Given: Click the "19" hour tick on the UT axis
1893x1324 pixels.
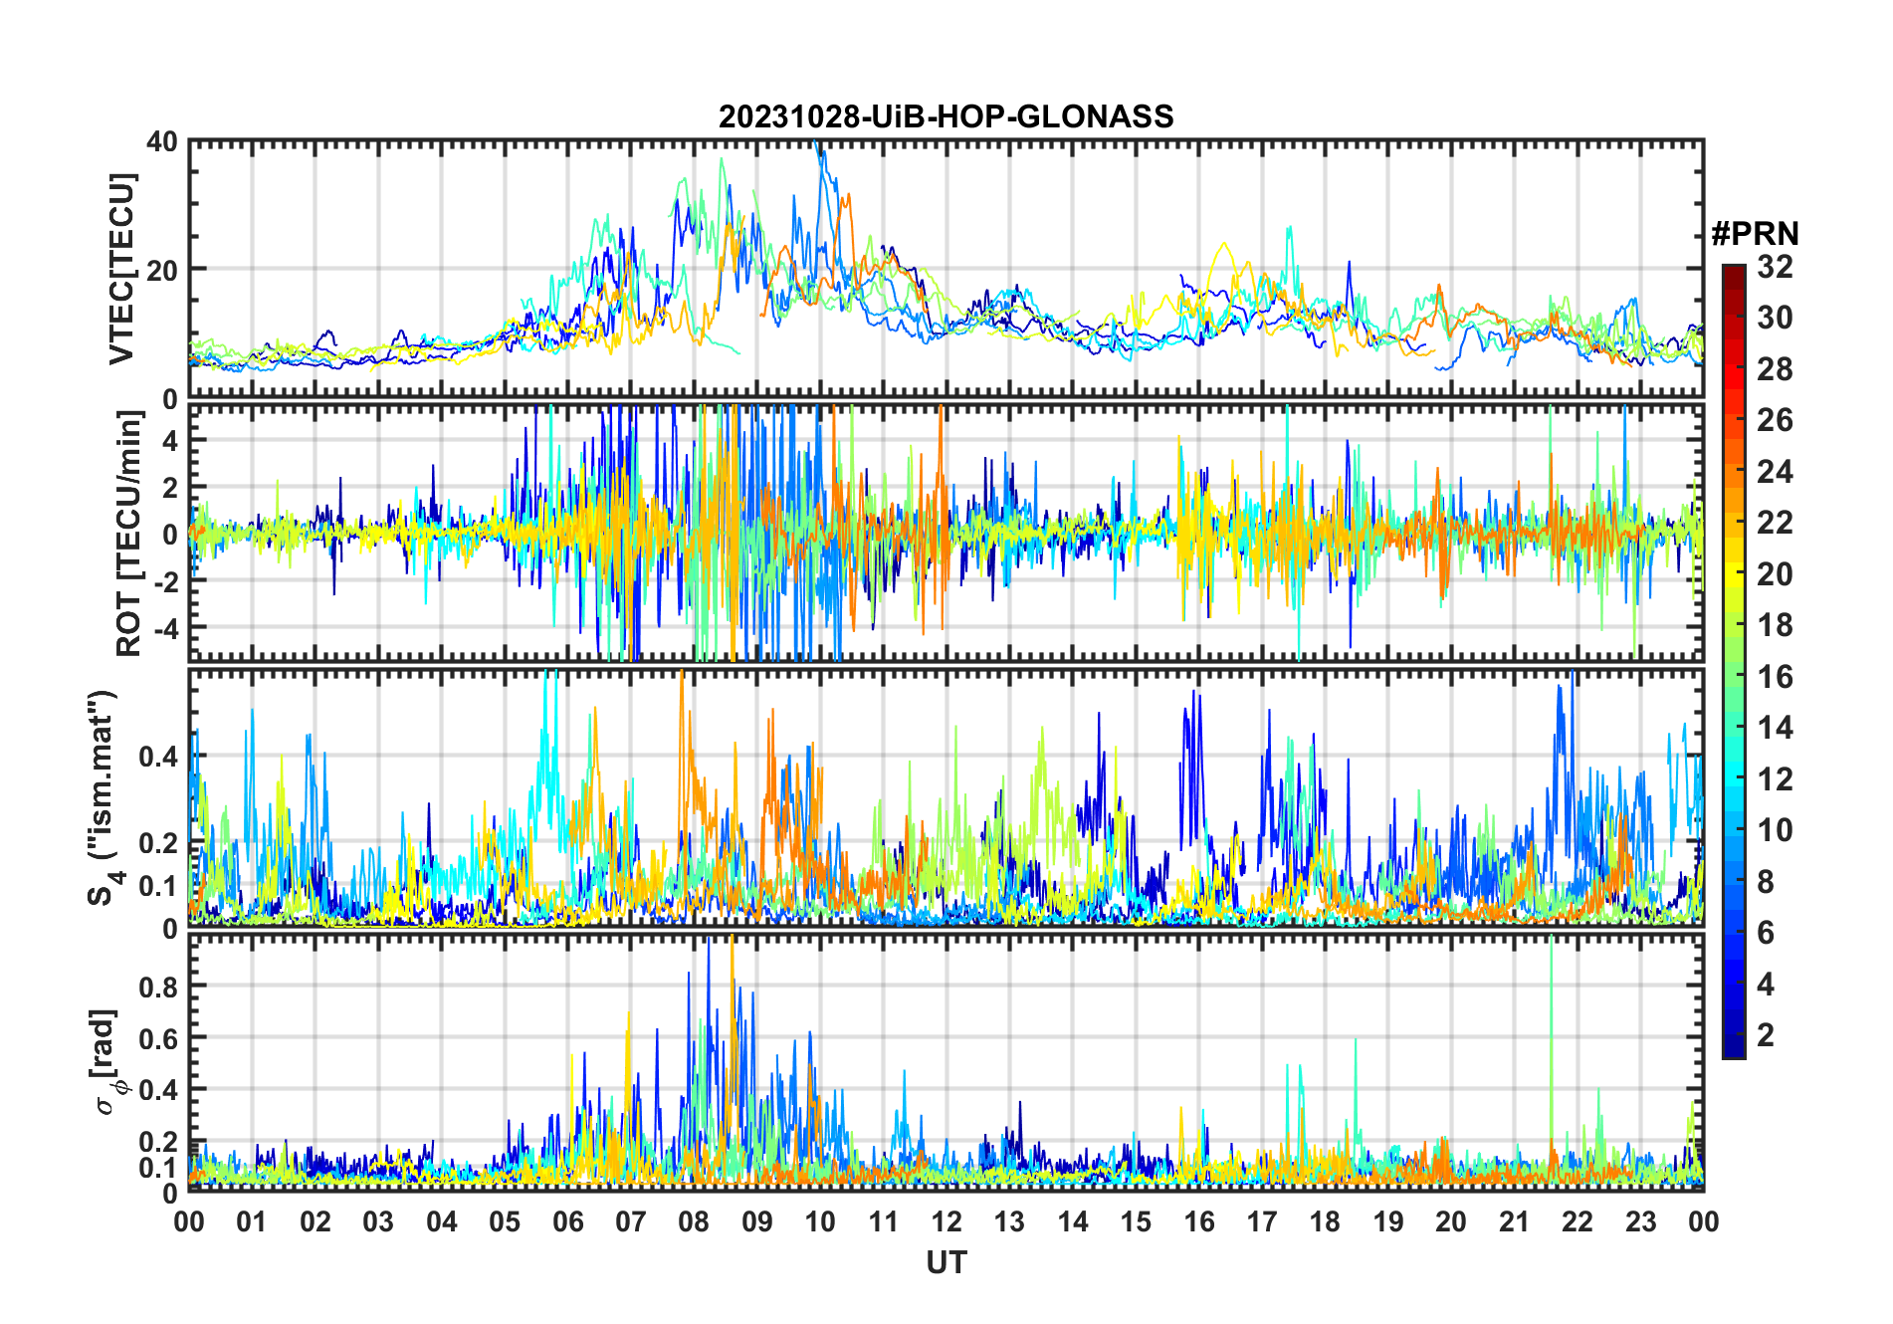Looking at the screenshot, I should tap(1388, 1222).
